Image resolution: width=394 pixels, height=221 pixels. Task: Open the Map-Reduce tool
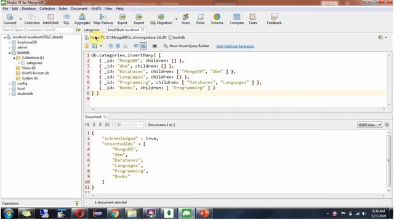tap(103, 19)
